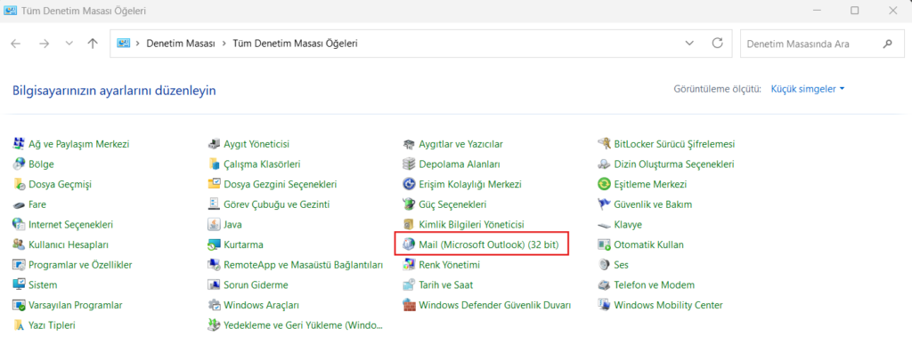This screenshot has height=352, width=912.
Task: Click the Görev Çubuğu ve Gezinti icon
Action: (214, 204)
